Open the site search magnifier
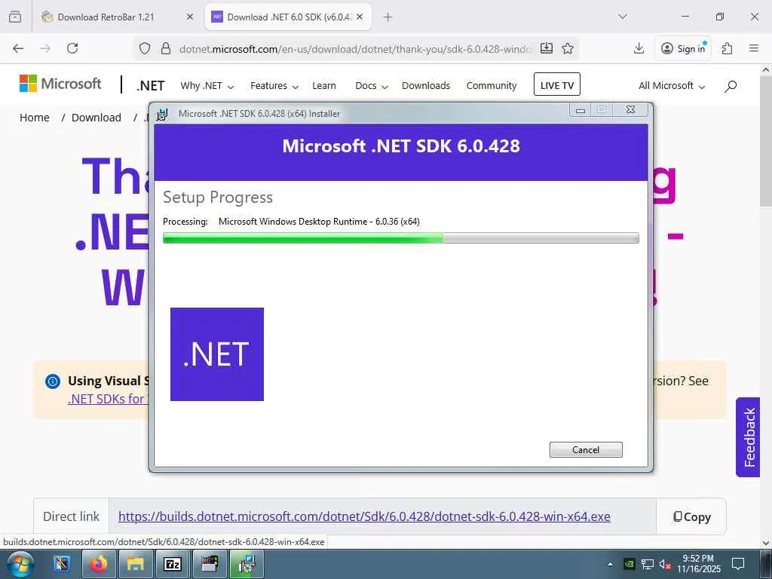The image size is (772, 579). point(731,86)
